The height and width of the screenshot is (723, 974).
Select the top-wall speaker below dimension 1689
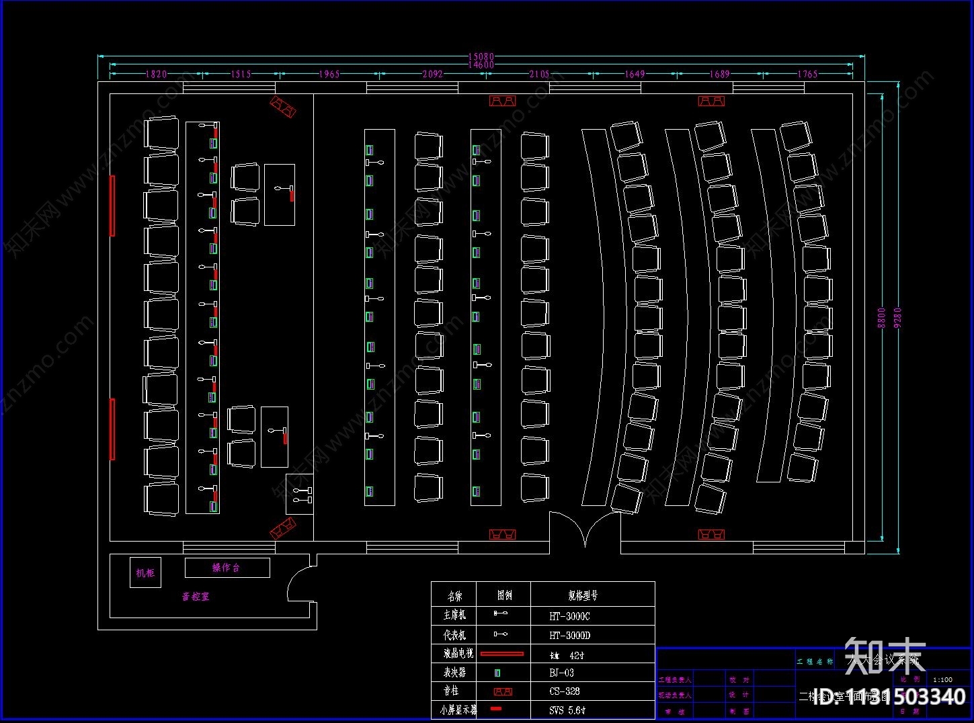tap(711, 101)
